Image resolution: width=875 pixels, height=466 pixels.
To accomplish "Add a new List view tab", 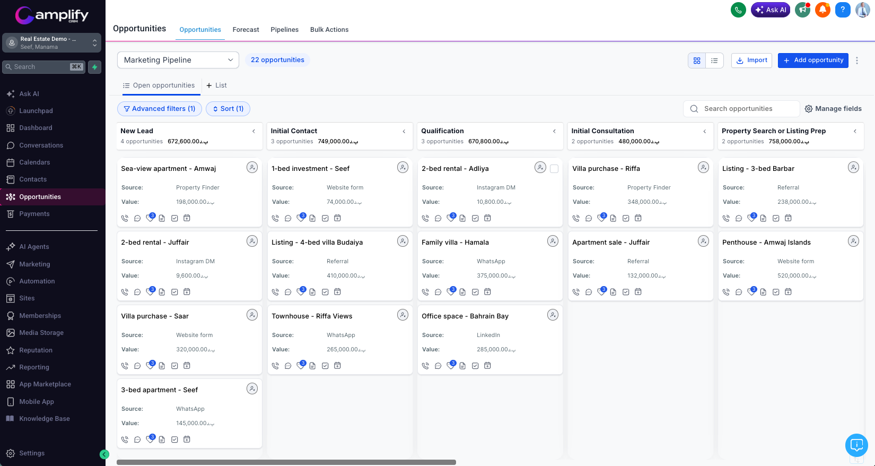I will 216,85.
